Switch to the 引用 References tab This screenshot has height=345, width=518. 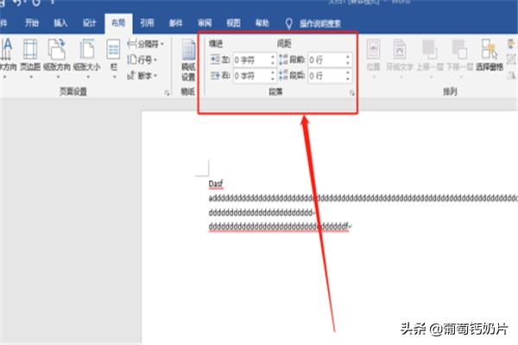tap(147, 22)
